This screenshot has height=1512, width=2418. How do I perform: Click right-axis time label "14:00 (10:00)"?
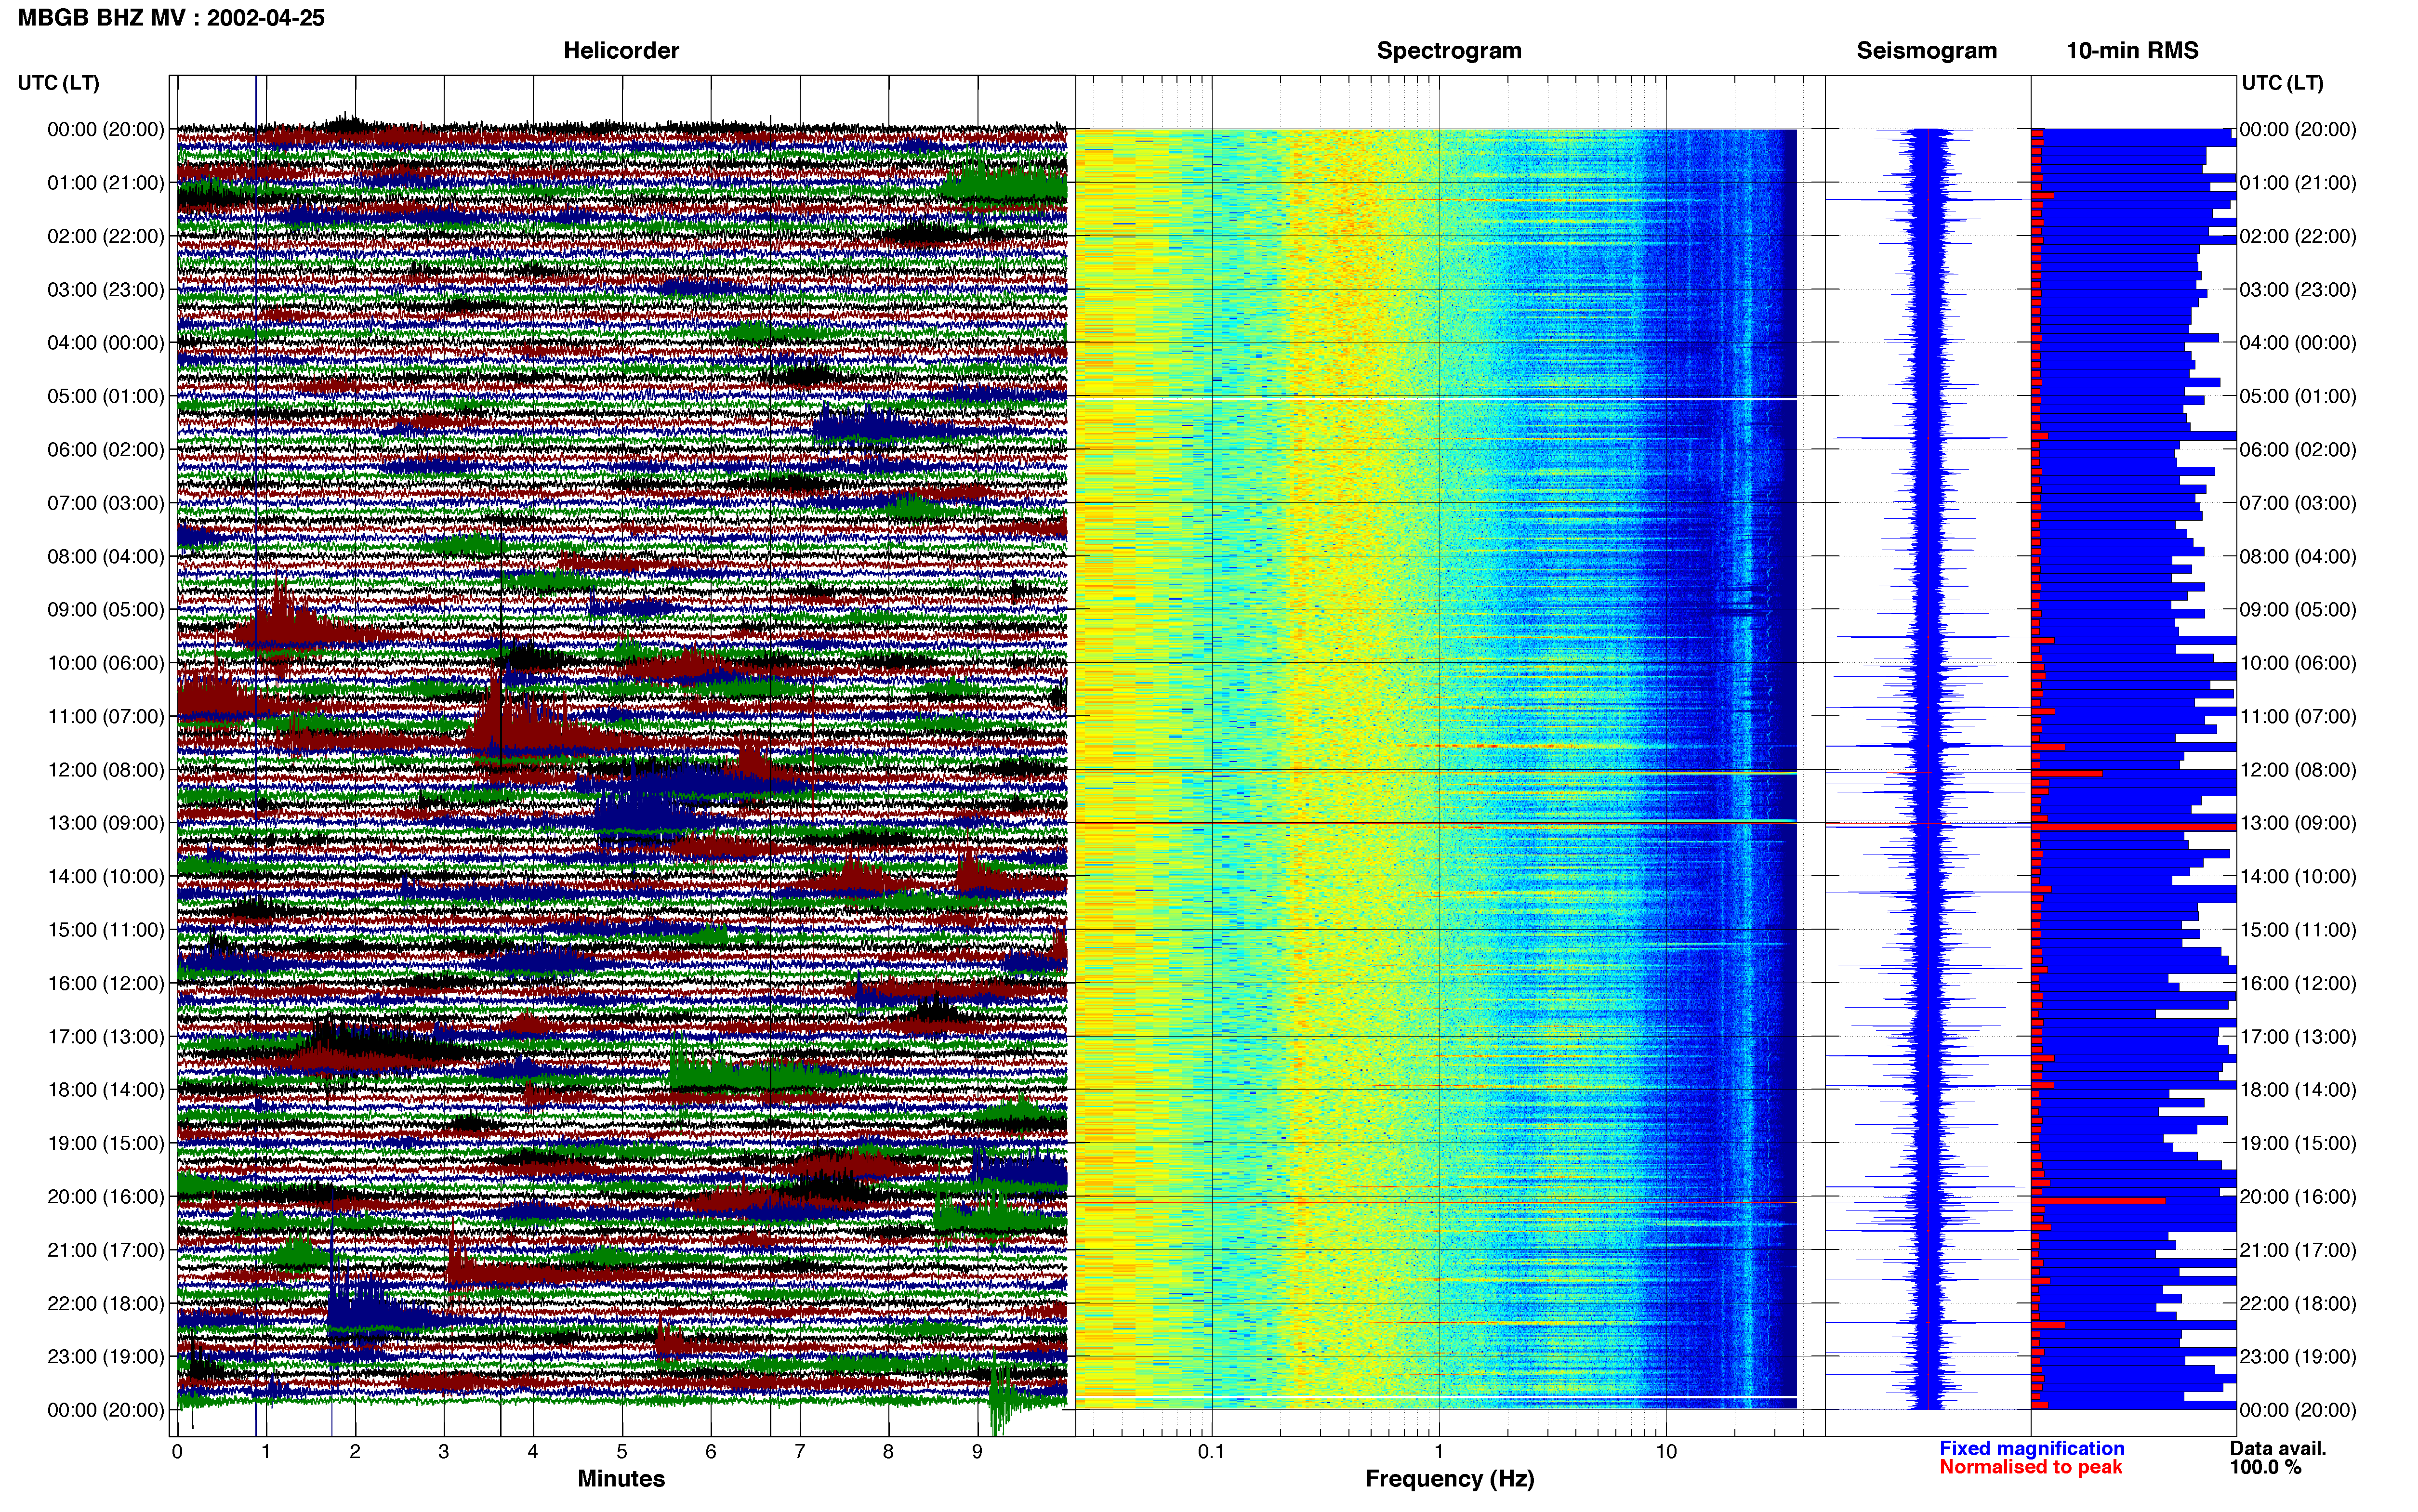(x=2298, y=876)
